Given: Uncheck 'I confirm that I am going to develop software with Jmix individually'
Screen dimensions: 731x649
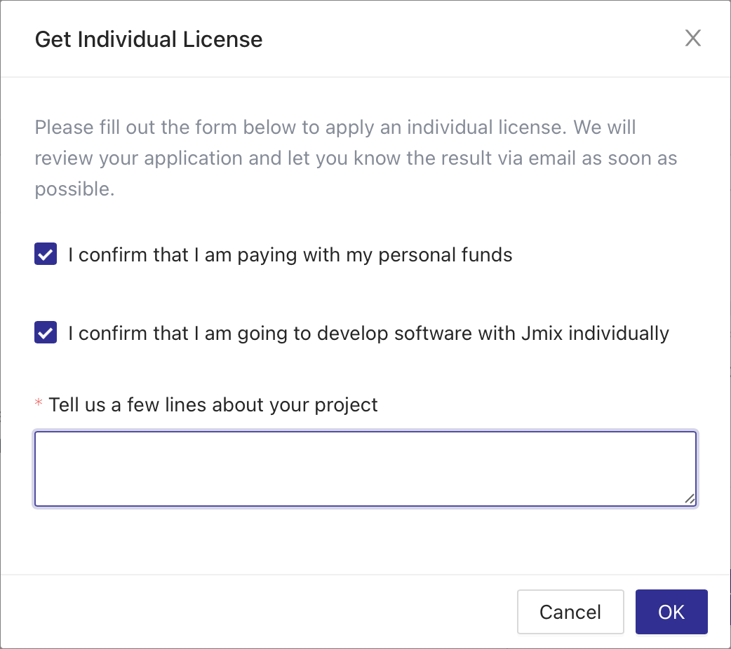Looking at the screenshot, I should (x=45, y=332).
